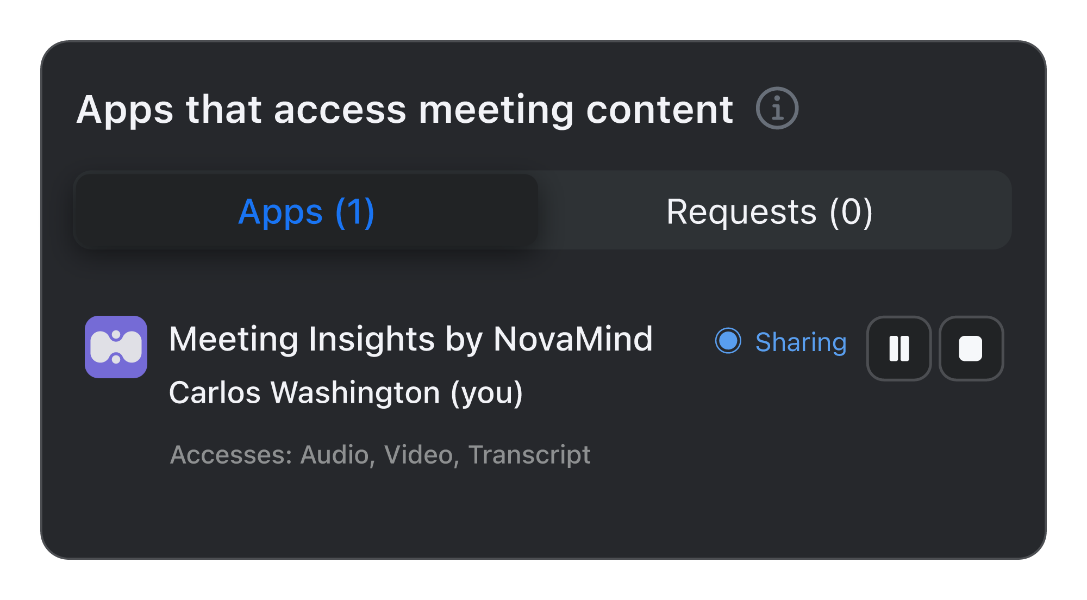
Task: Click the Accesses label under the app
Action: (231, 454)
